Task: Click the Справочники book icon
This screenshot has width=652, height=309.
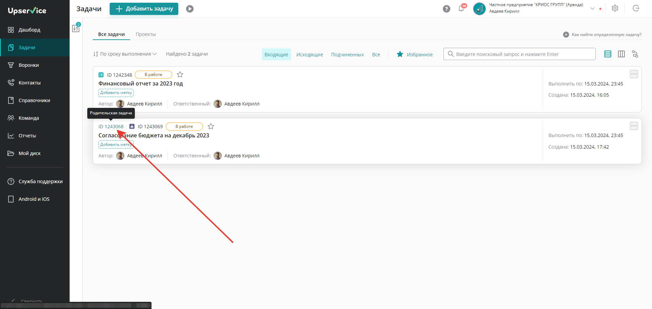Action: point(11,100)
